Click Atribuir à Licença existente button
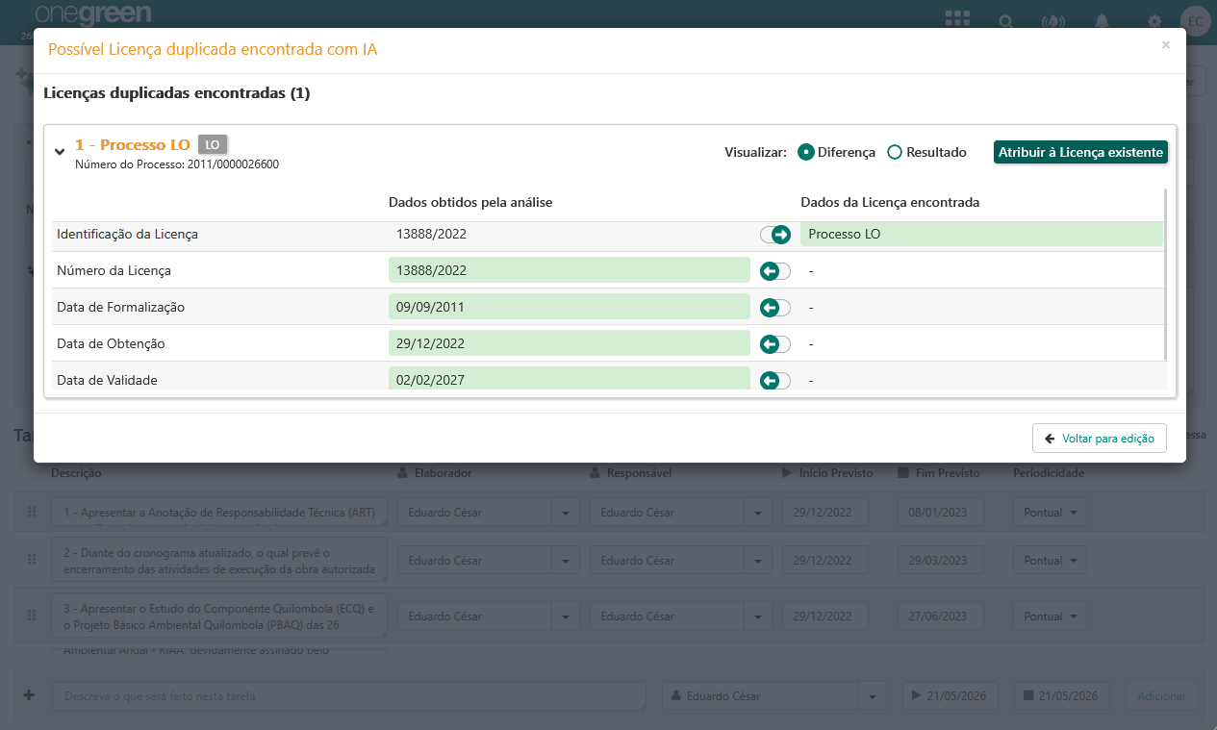1217x730 pixels. pos(1080,152)
